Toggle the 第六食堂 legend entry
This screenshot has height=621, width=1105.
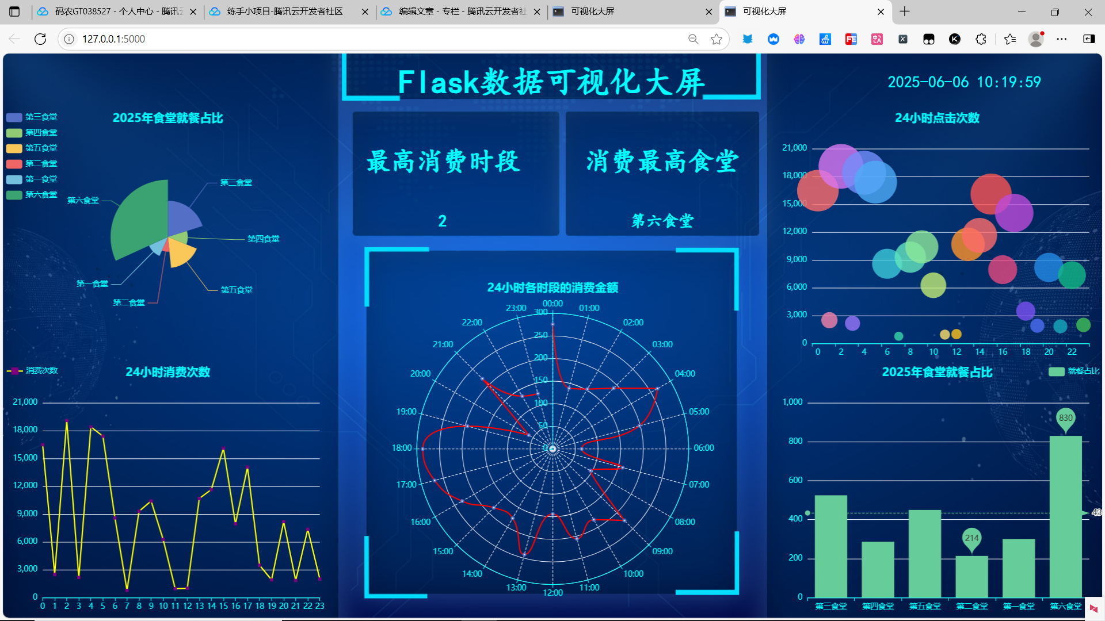[32, 195]
